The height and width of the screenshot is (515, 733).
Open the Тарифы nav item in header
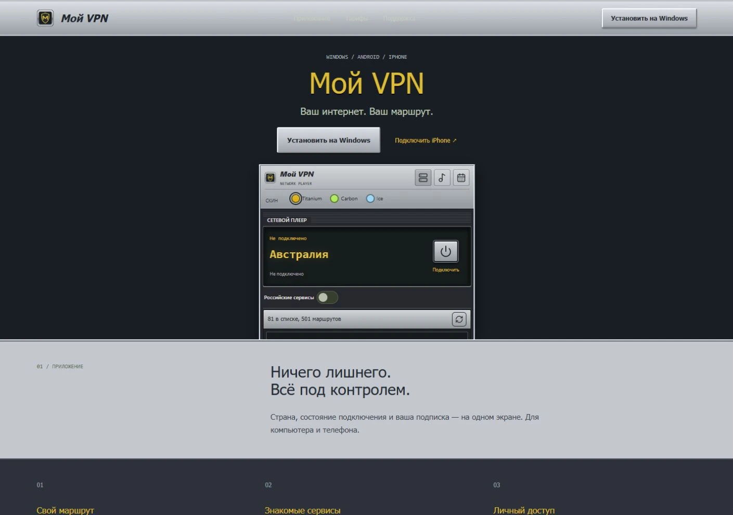357,18
